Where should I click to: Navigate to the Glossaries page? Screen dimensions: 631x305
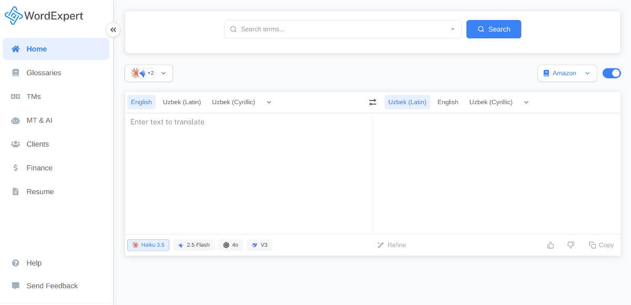tap(43, 73)
